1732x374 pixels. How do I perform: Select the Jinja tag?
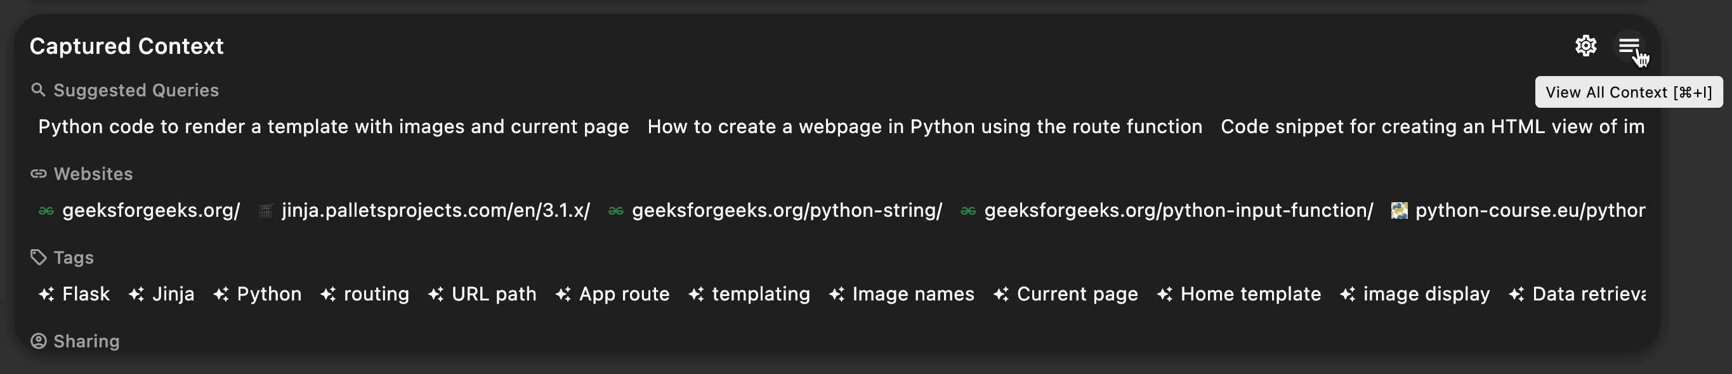click(x=173, y=294)
